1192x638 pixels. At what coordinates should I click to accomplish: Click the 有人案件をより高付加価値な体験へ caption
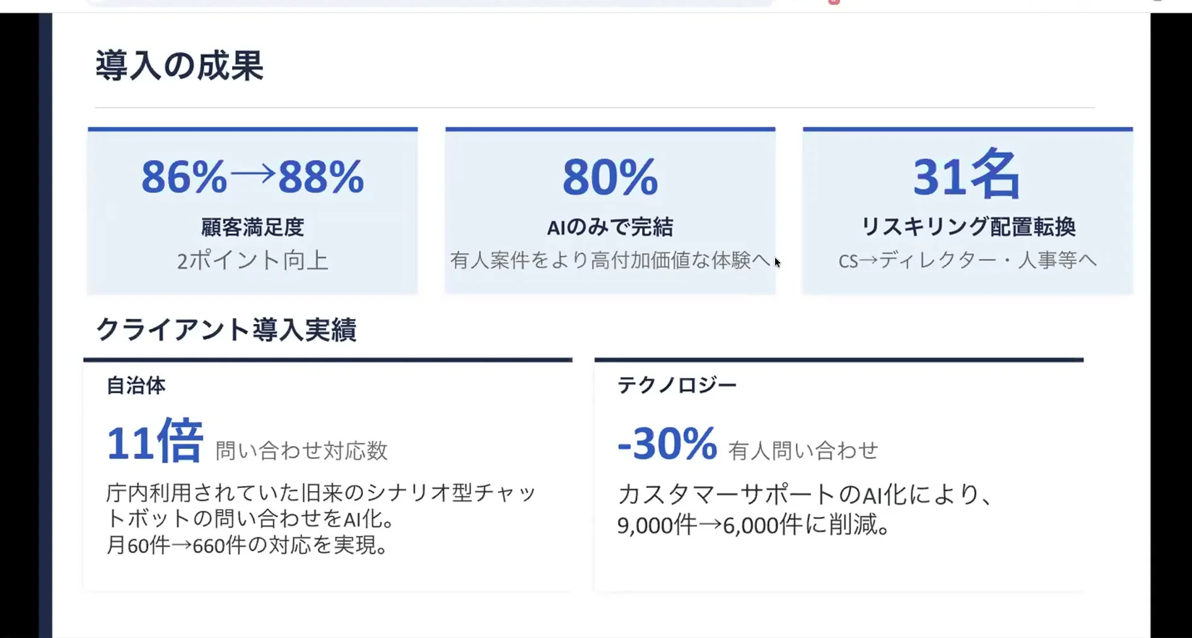(610, 260)
